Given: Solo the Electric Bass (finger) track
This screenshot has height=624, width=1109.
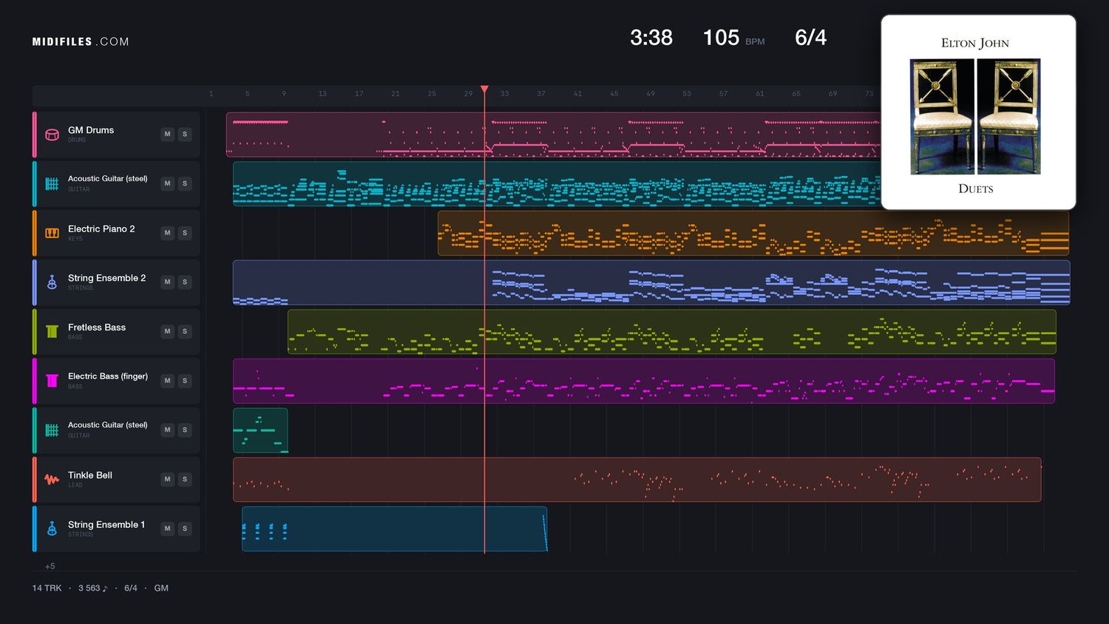Looking at the screenshot, I should [x=185, y=381].
